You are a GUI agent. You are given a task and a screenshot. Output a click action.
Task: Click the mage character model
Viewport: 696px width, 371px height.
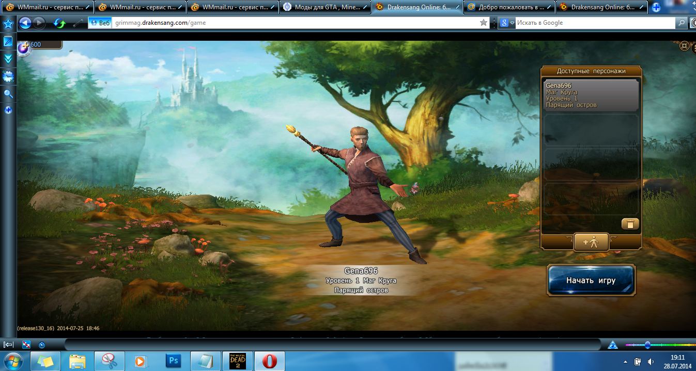tap(362, 196)
